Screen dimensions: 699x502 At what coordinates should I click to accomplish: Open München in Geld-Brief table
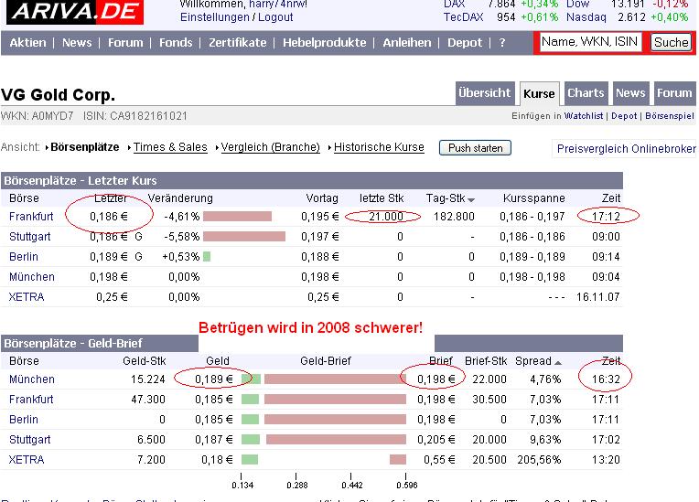pos(32,379)
